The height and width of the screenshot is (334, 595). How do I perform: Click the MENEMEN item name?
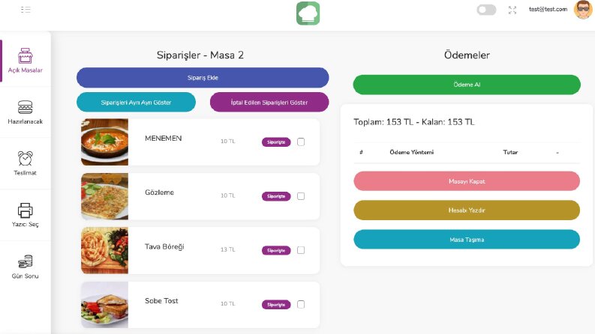point(163,139)
